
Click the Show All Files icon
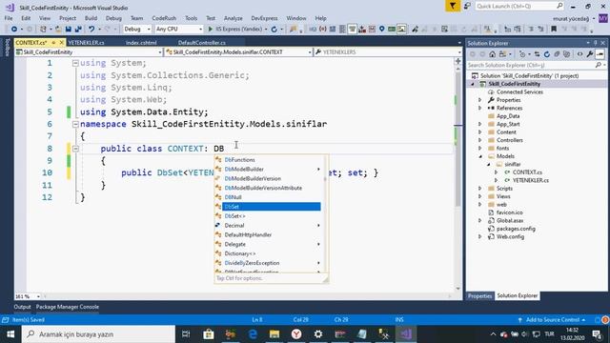[x=567, y=54]
